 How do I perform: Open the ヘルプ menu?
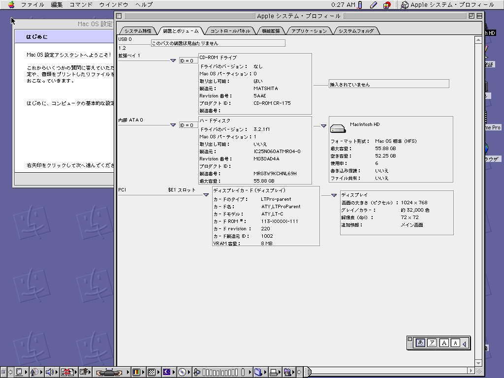pyautogui.click(x=144, y=4)
